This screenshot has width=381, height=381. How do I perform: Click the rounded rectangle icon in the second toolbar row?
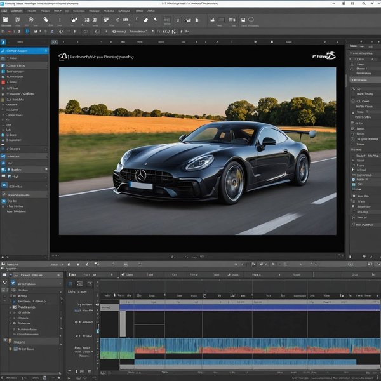97,32
